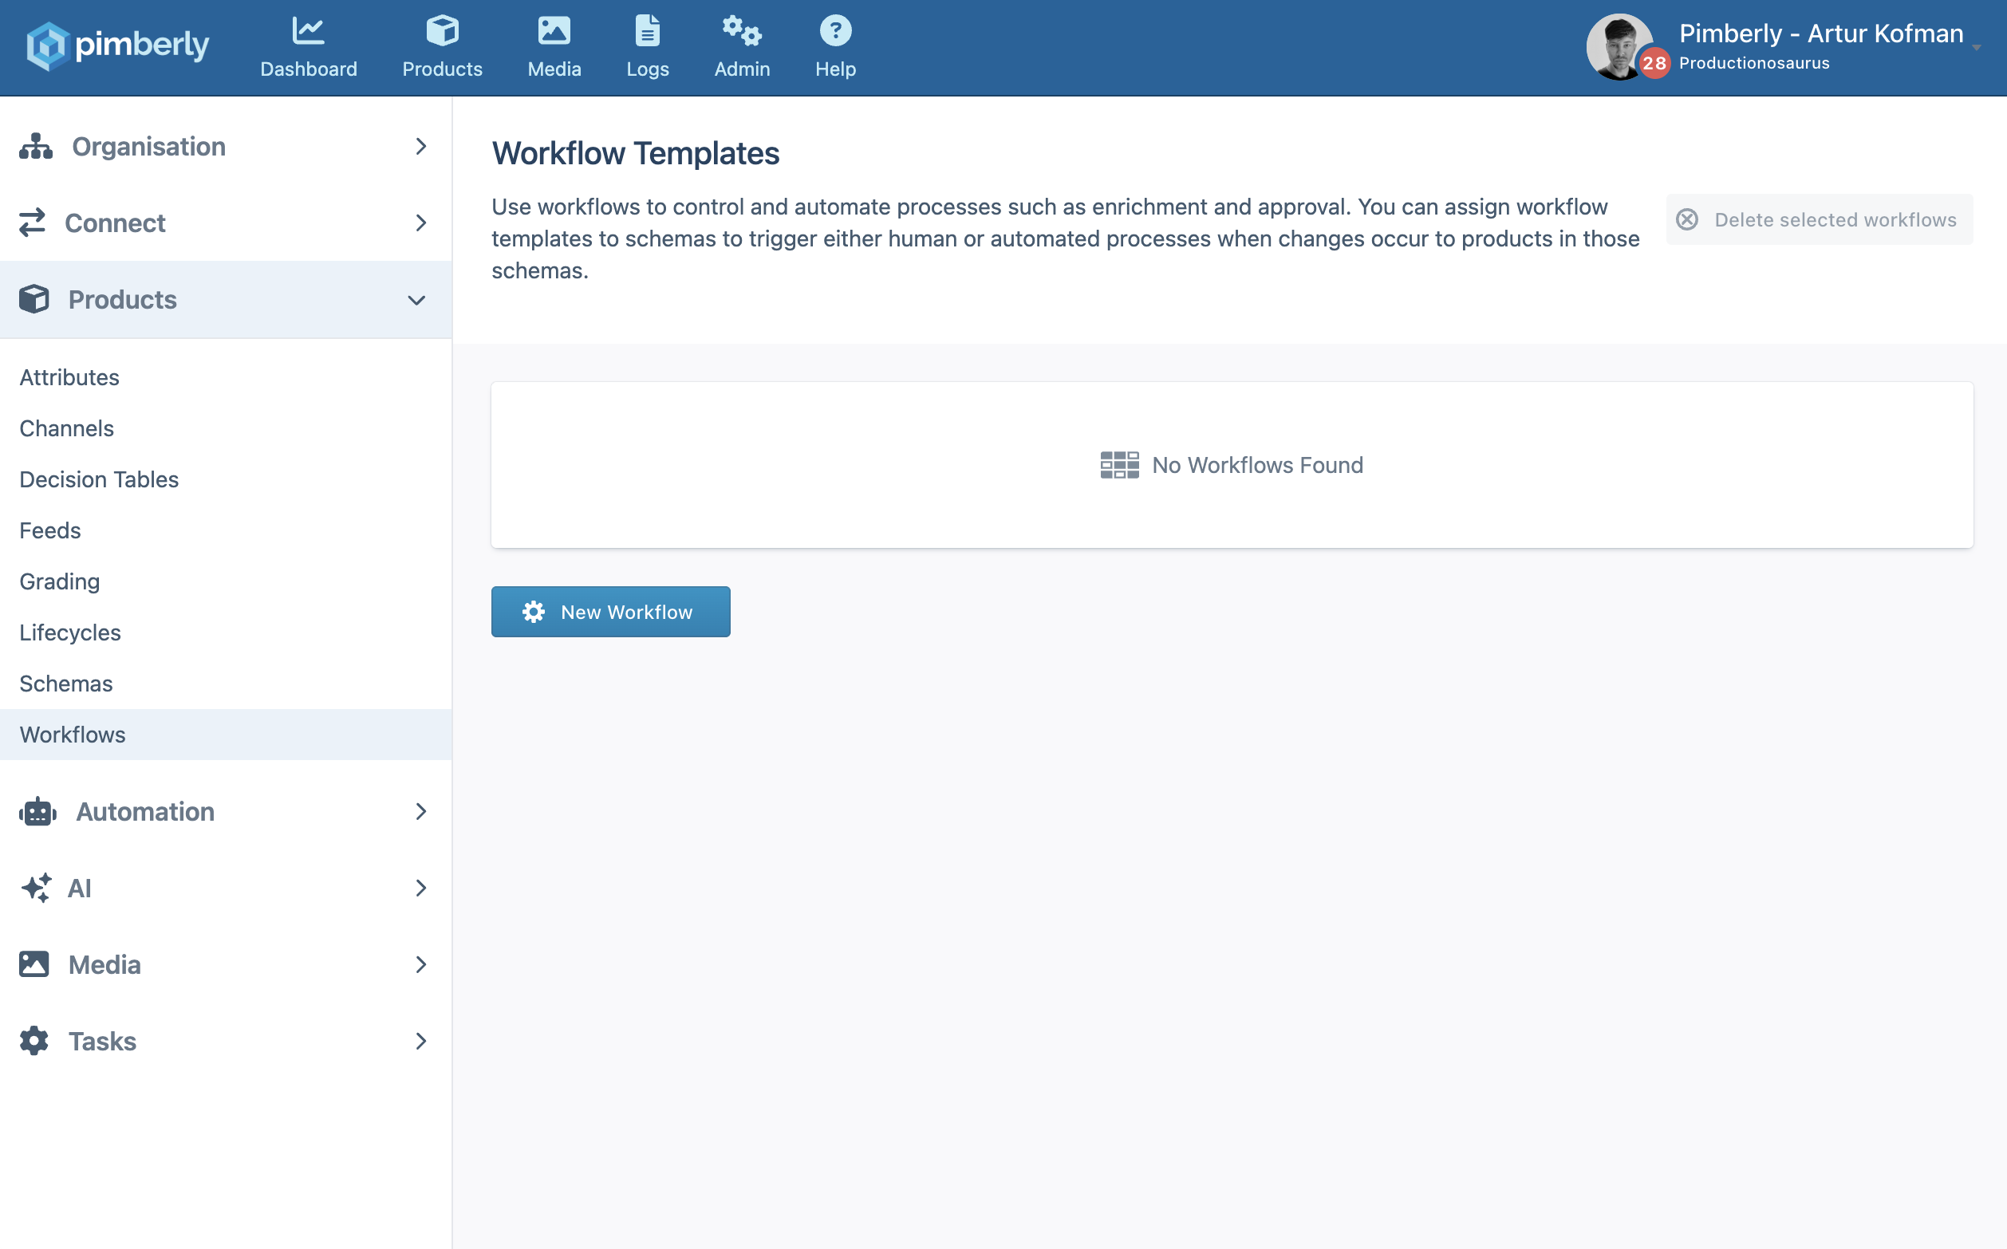Screen dimensions: 2007x1249
Task: Open Schemas in the sidebar
Action: (x=66, y=684)
